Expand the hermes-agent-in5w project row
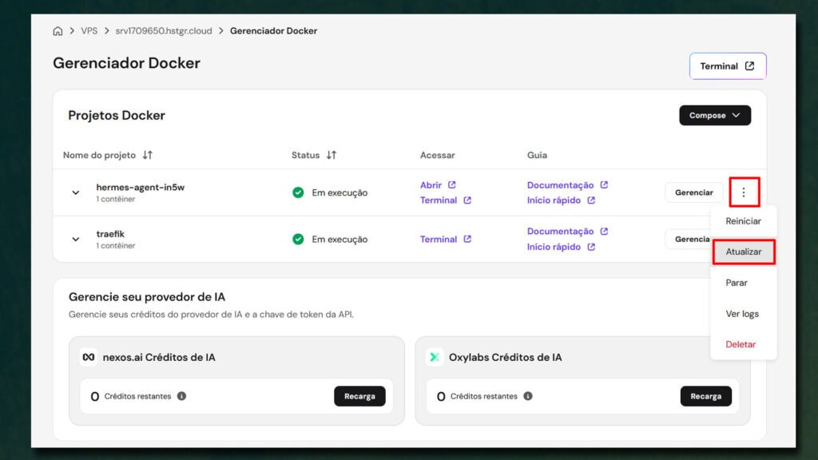 pyautogui.click(x=76, y=192)
